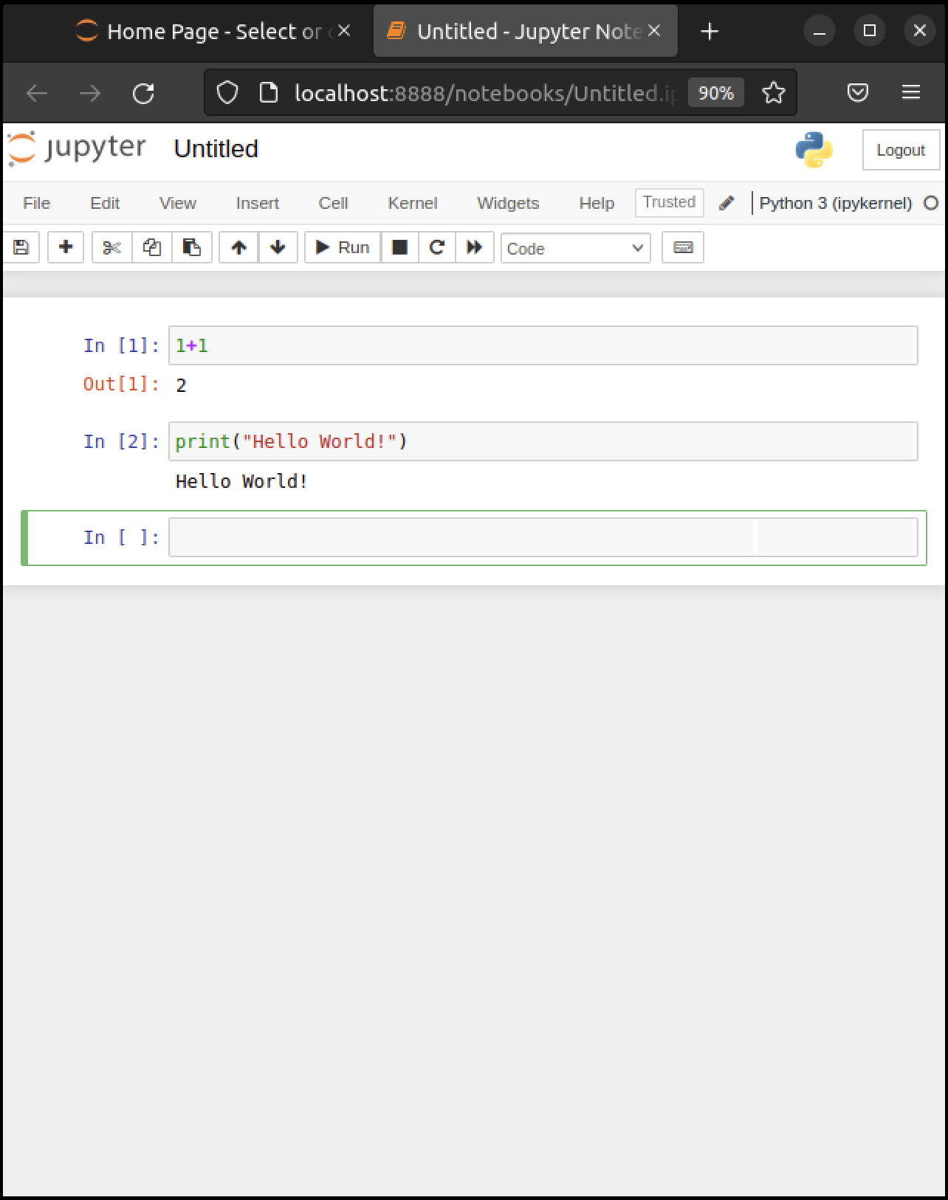Open the Cell menu
The image size is (948, 1200).
click(x=333, y=204)
